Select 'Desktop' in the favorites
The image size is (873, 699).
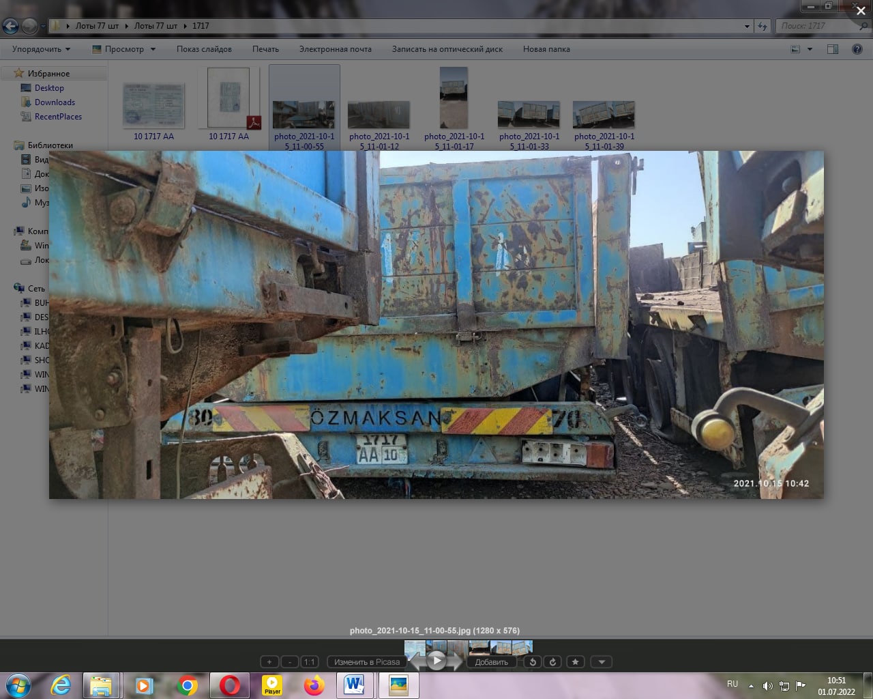click(x=49, y=88)
